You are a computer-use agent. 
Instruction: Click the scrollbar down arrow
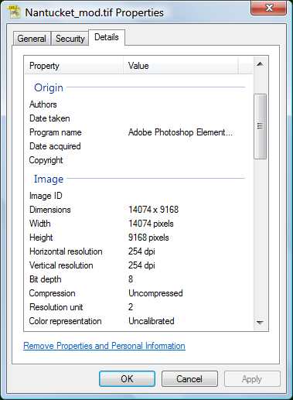point(260,323)
